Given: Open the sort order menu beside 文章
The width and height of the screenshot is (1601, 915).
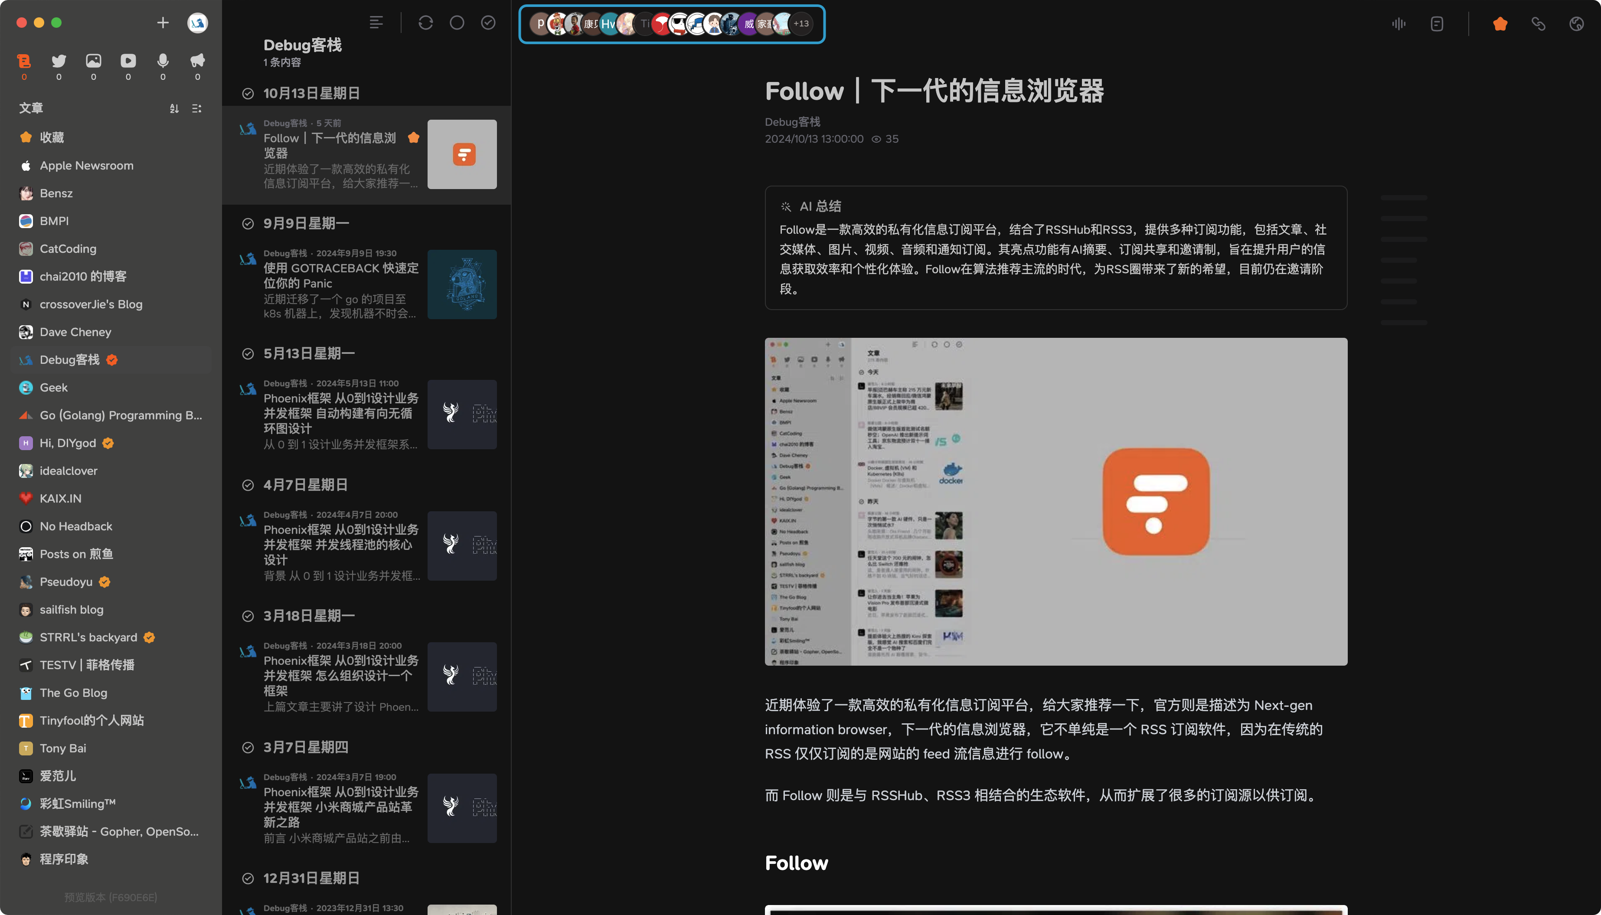Looking at the screenshot, I should click(174, 109).
